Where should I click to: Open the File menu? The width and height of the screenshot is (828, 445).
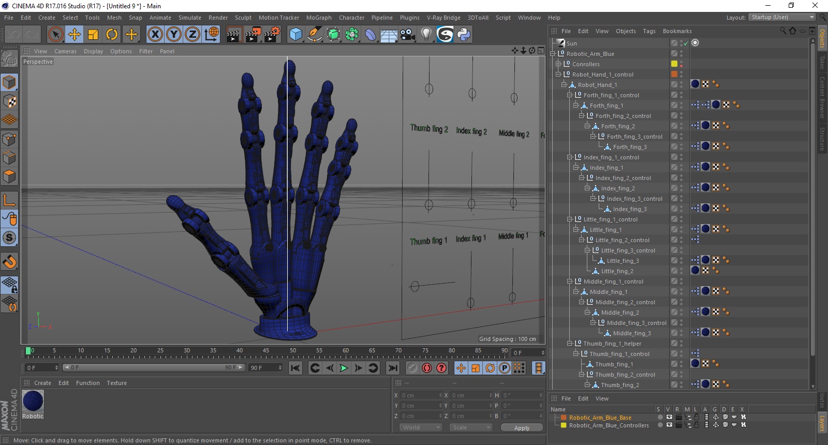click(9, 18)
